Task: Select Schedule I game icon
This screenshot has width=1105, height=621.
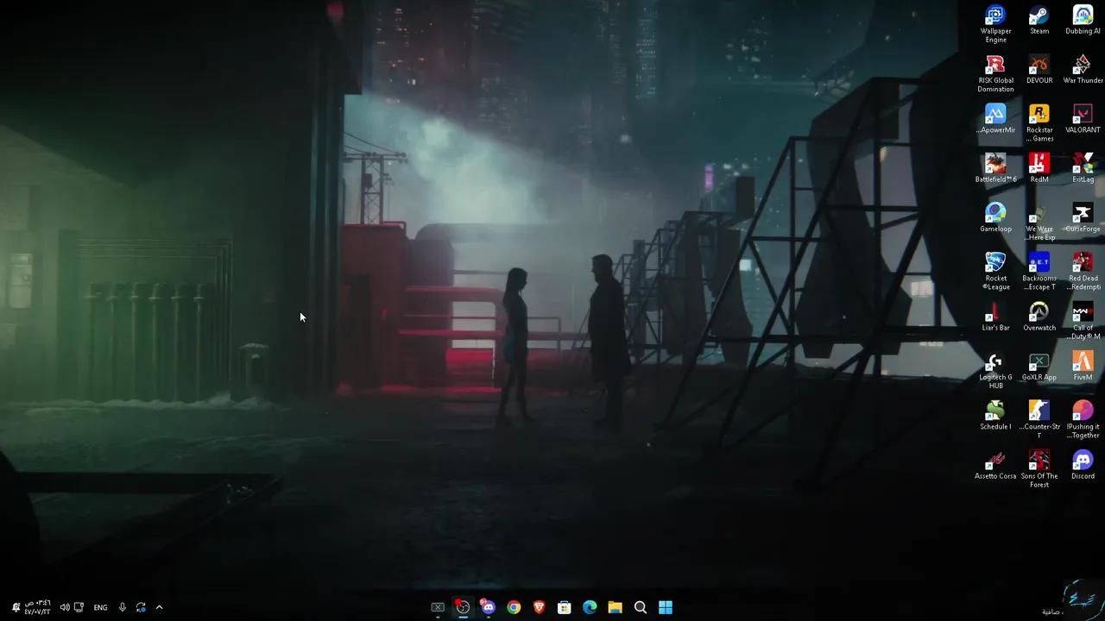Action: pos(995,415)
